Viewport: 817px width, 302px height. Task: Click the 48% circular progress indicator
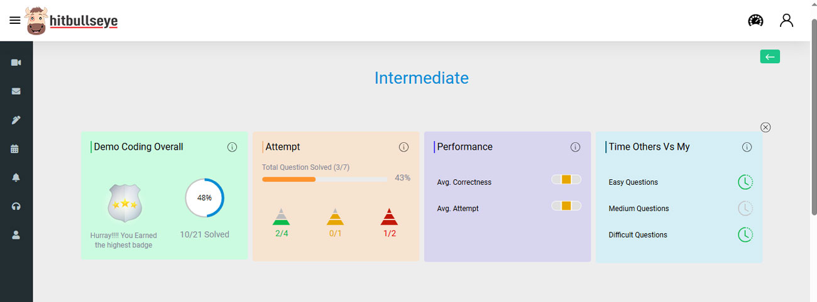[x=204, y=198]
